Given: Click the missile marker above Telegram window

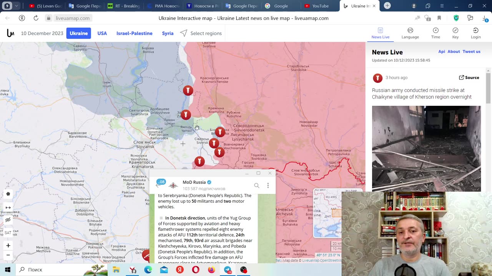Looking at the screenshot, I should click(x=199, y=161).
